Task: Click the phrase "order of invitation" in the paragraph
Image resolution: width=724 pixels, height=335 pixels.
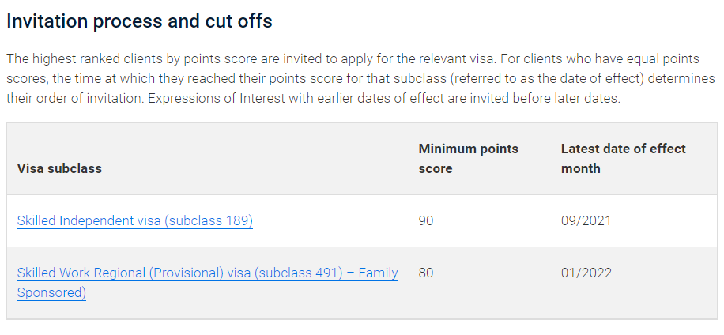Action: tap(83, 98)
